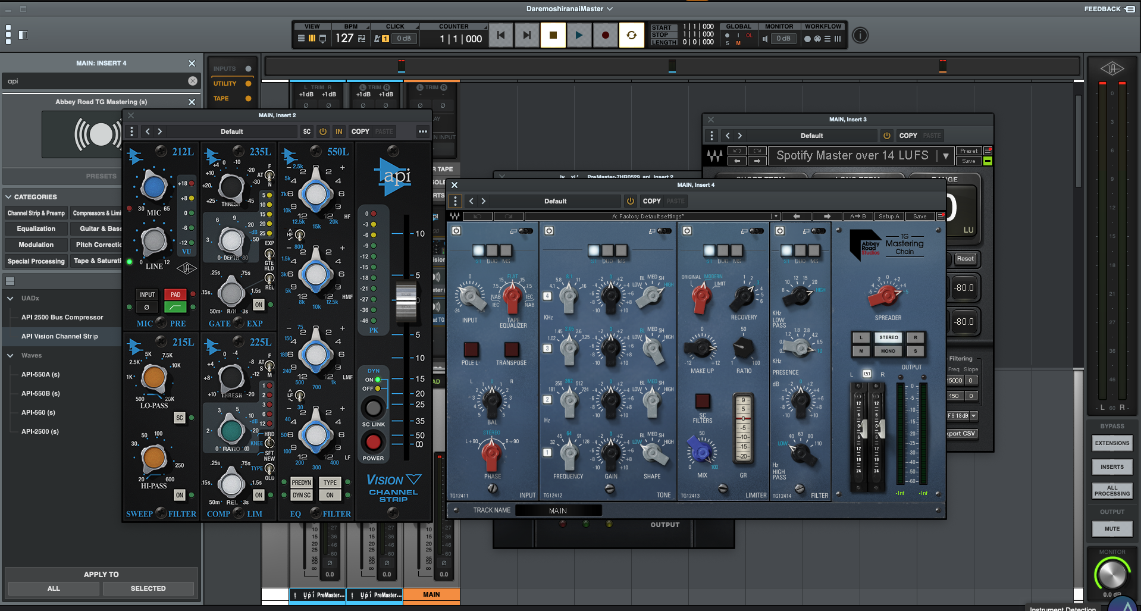1141x611 pixels.
Task: Click the INPUT button on 212L mic pre
Action: (147, 294)
